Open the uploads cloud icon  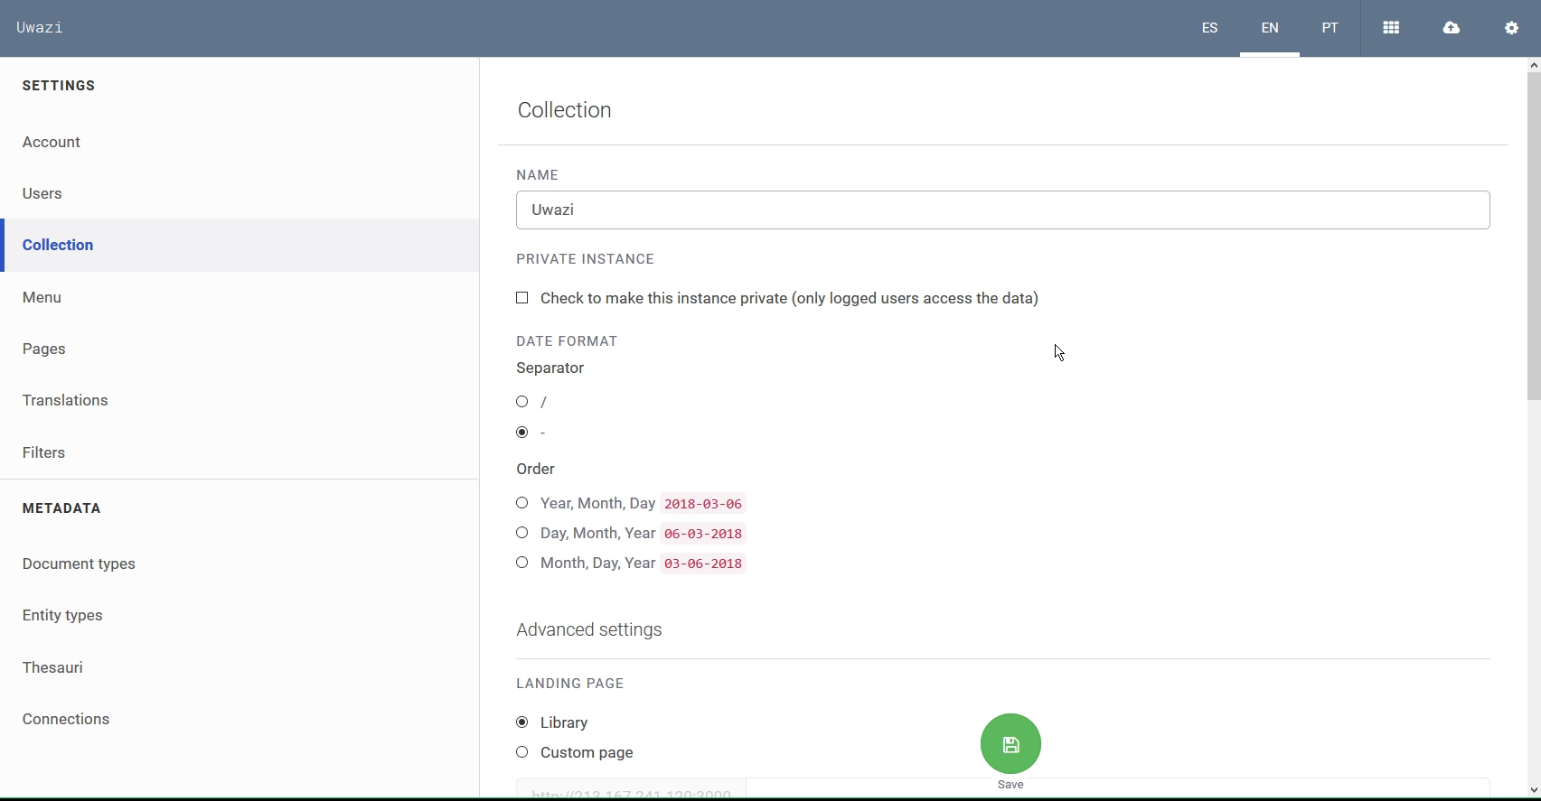tap(1452, 28)
